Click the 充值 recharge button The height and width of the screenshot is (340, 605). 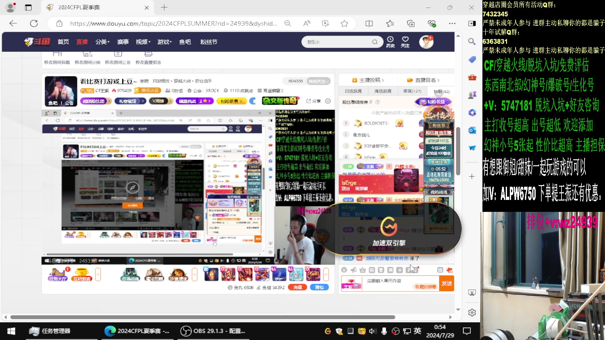click(x=297, y=287)
